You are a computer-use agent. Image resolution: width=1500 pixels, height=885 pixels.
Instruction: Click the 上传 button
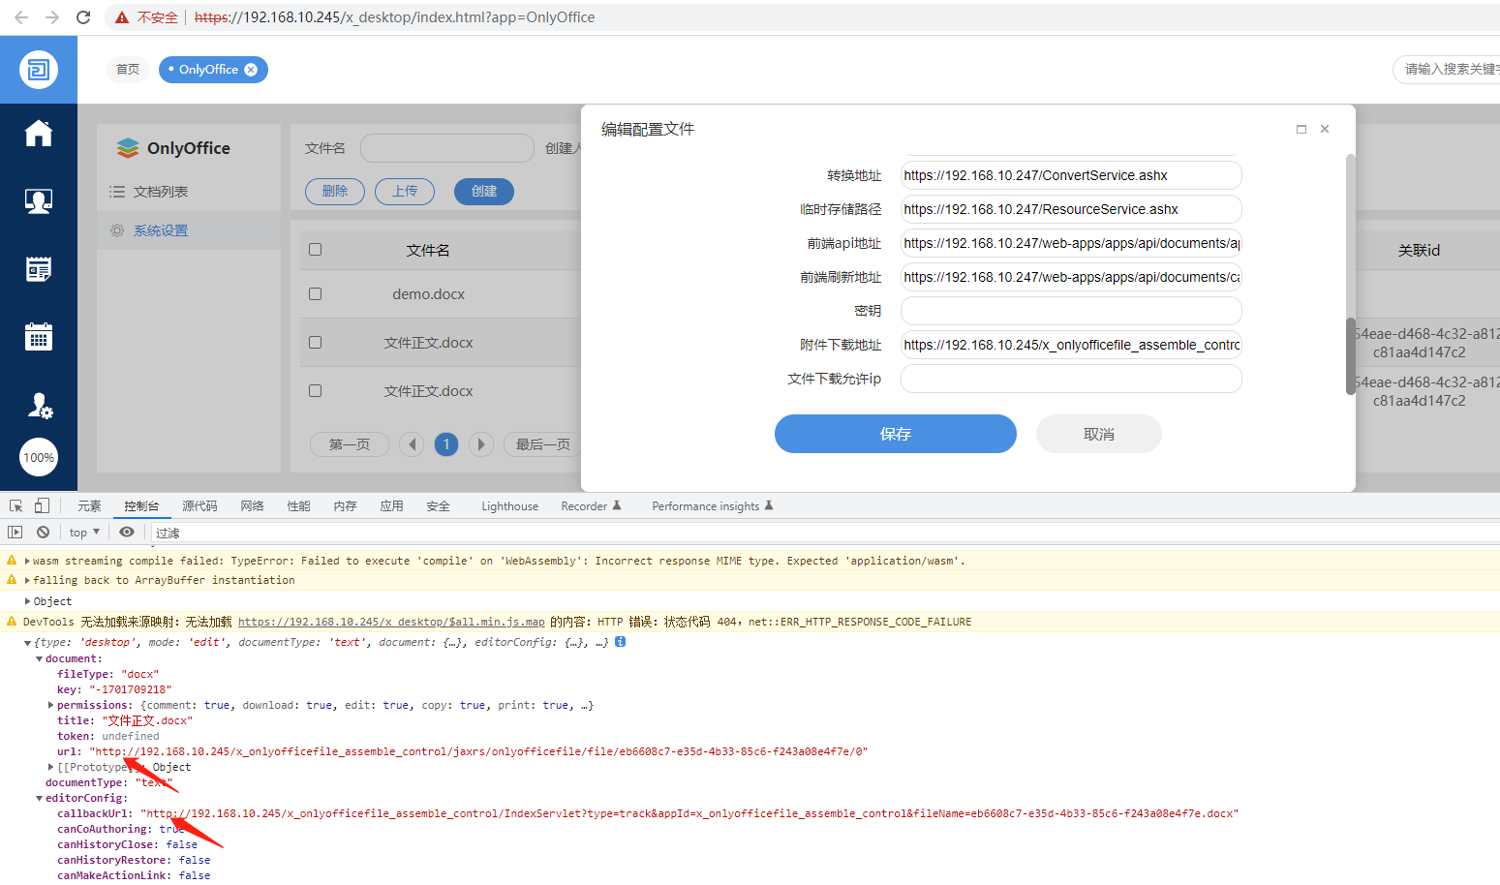click(405, 192)
